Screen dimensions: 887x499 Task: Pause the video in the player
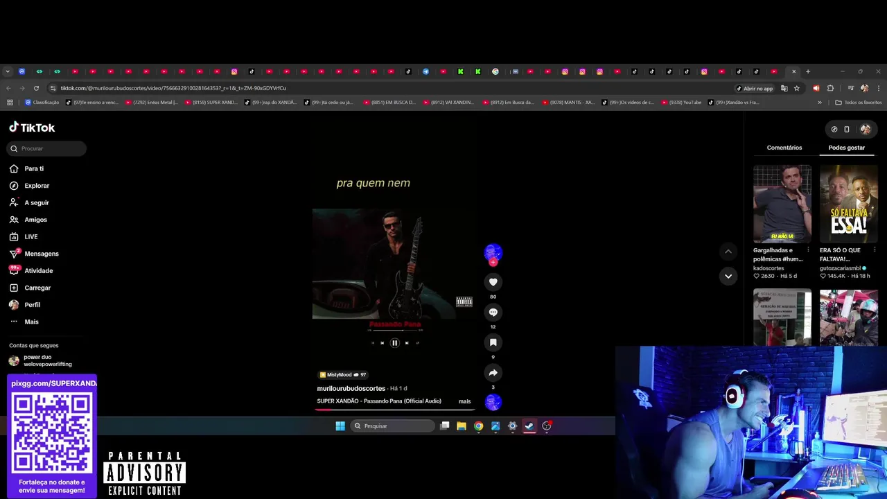(394, 343)
